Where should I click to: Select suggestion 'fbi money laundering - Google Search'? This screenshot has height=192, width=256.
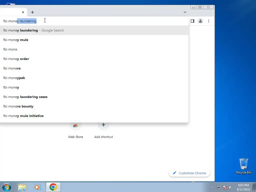click(94, 30)
